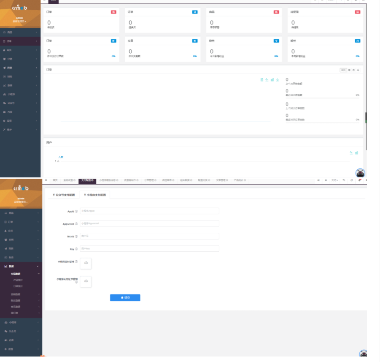Select 周 period on order chart
Image resolution: width=380 pixels, height=362 pixels.
click(x=349, y=70)
